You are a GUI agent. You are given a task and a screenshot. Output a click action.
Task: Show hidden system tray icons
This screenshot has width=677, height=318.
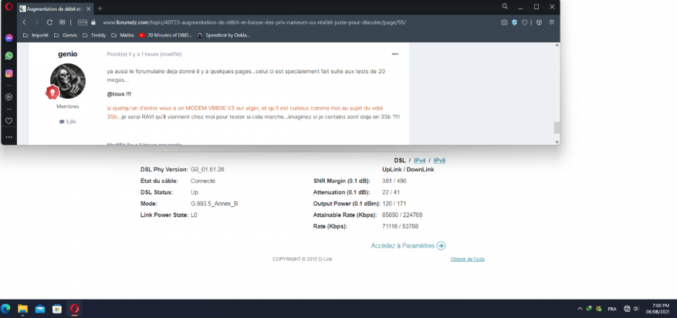580,309
